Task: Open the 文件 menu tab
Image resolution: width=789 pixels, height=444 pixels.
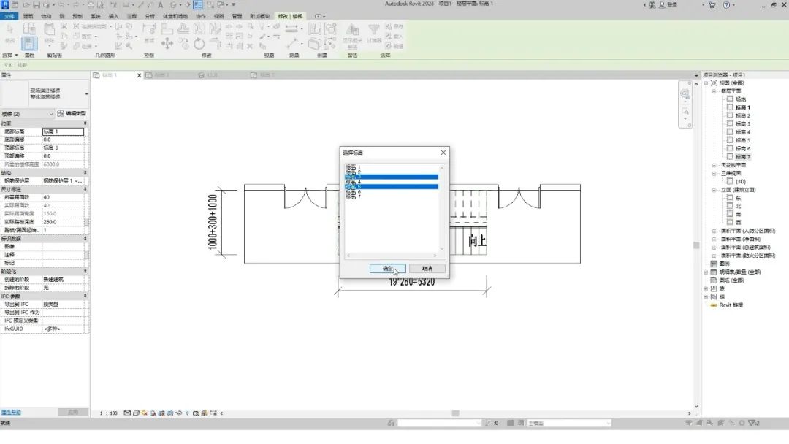Action: [9, 16]
